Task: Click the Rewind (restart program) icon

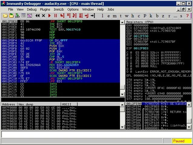Action: pyautogui.click(x=38, y=15)
